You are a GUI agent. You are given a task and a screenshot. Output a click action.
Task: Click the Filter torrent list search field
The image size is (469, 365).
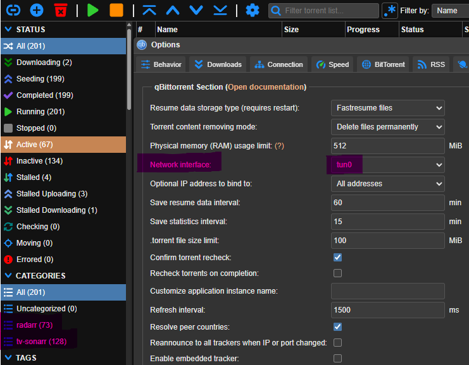coord(323,11)
